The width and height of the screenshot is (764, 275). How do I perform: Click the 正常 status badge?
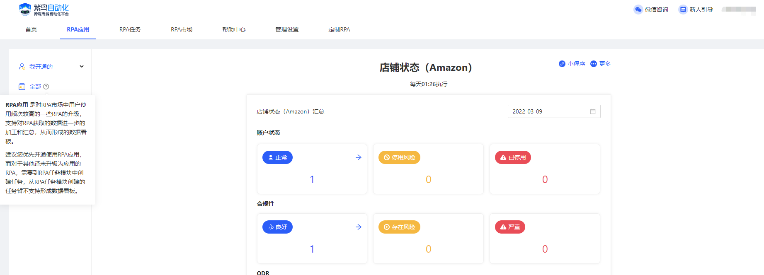coord(277,157)
